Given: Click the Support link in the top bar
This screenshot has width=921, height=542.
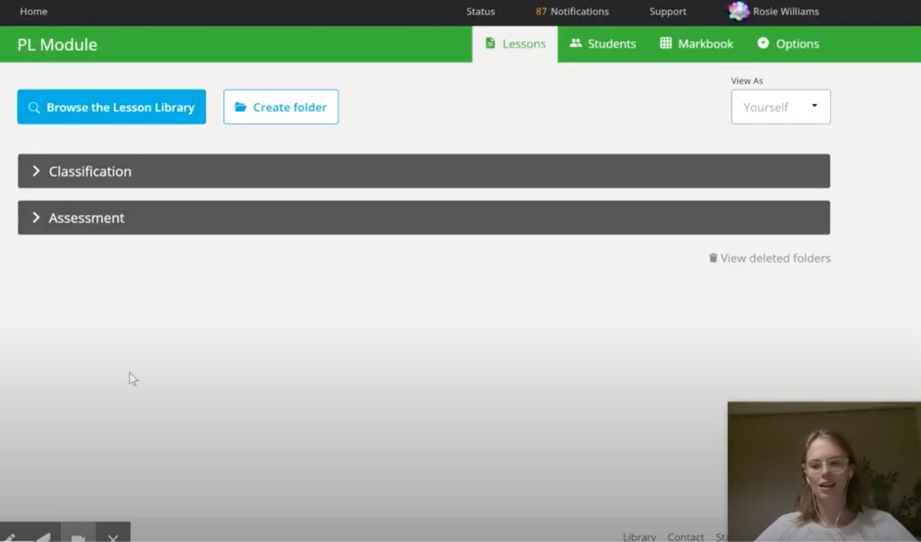Looking at the screenshot, I should [x=668, y=11].
